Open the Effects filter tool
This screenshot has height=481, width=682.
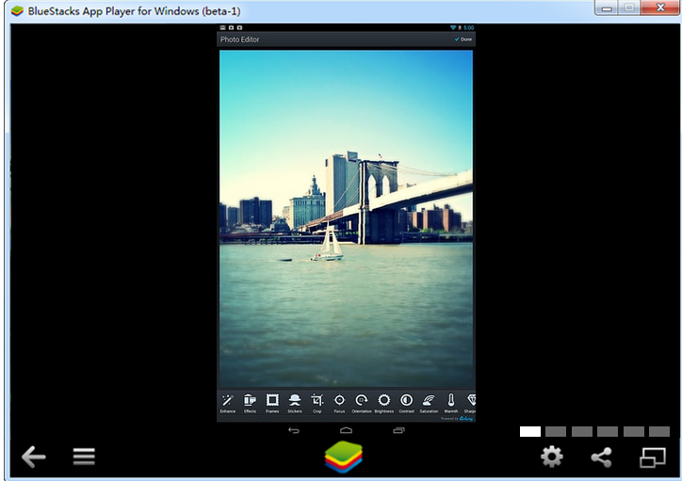tap(251, 401)
